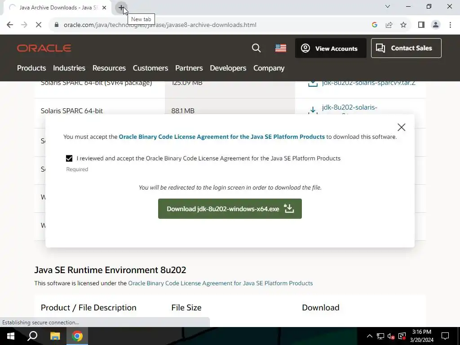Stop loading the page
The image size is (460, 345).
tap(39, 25)
